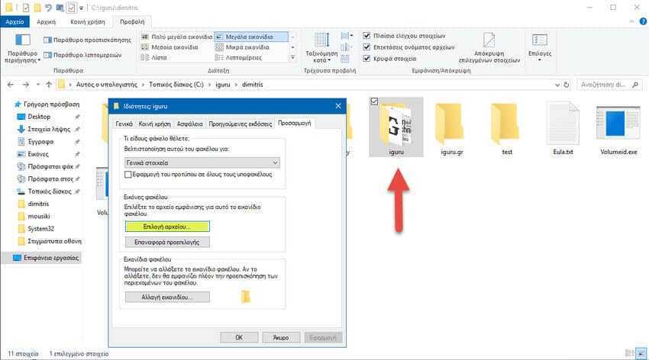Click the disabled Εφαρμογή button
Viewport: 649px width, 360px height.
(x=323, y=337)
